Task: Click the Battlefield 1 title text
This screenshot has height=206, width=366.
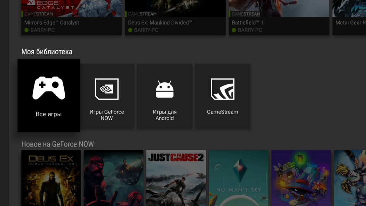Action: pos(247,23)
